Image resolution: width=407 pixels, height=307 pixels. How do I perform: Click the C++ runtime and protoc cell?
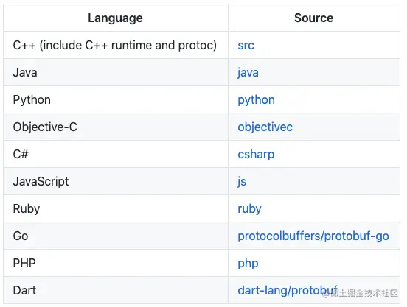click(x=116, y=45)
